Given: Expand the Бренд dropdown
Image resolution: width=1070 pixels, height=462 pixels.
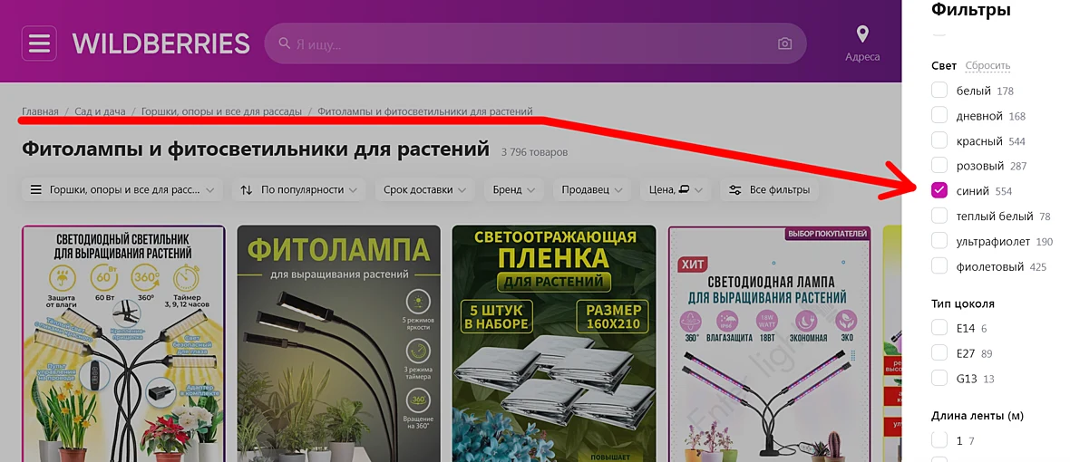Looking at the screenshot, I should (x=514, y=190).
